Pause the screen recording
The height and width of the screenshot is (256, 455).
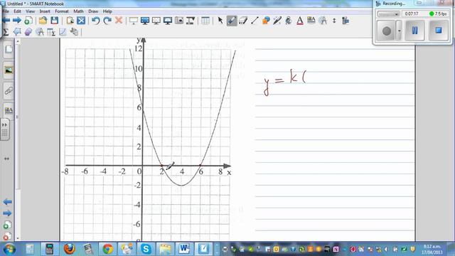click(x=415, y=31)
